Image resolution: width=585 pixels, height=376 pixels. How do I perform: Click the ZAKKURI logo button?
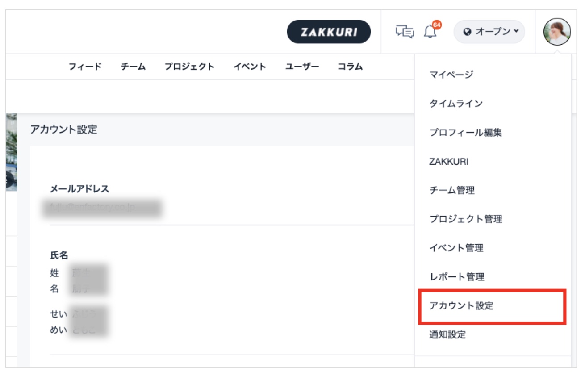pyautogui.click(x=329, y=32)
